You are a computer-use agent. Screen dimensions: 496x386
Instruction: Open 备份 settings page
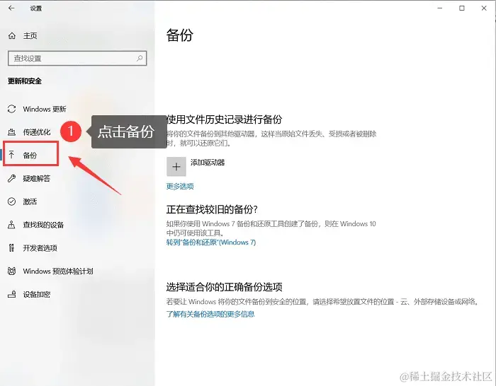tap(30, 155)
